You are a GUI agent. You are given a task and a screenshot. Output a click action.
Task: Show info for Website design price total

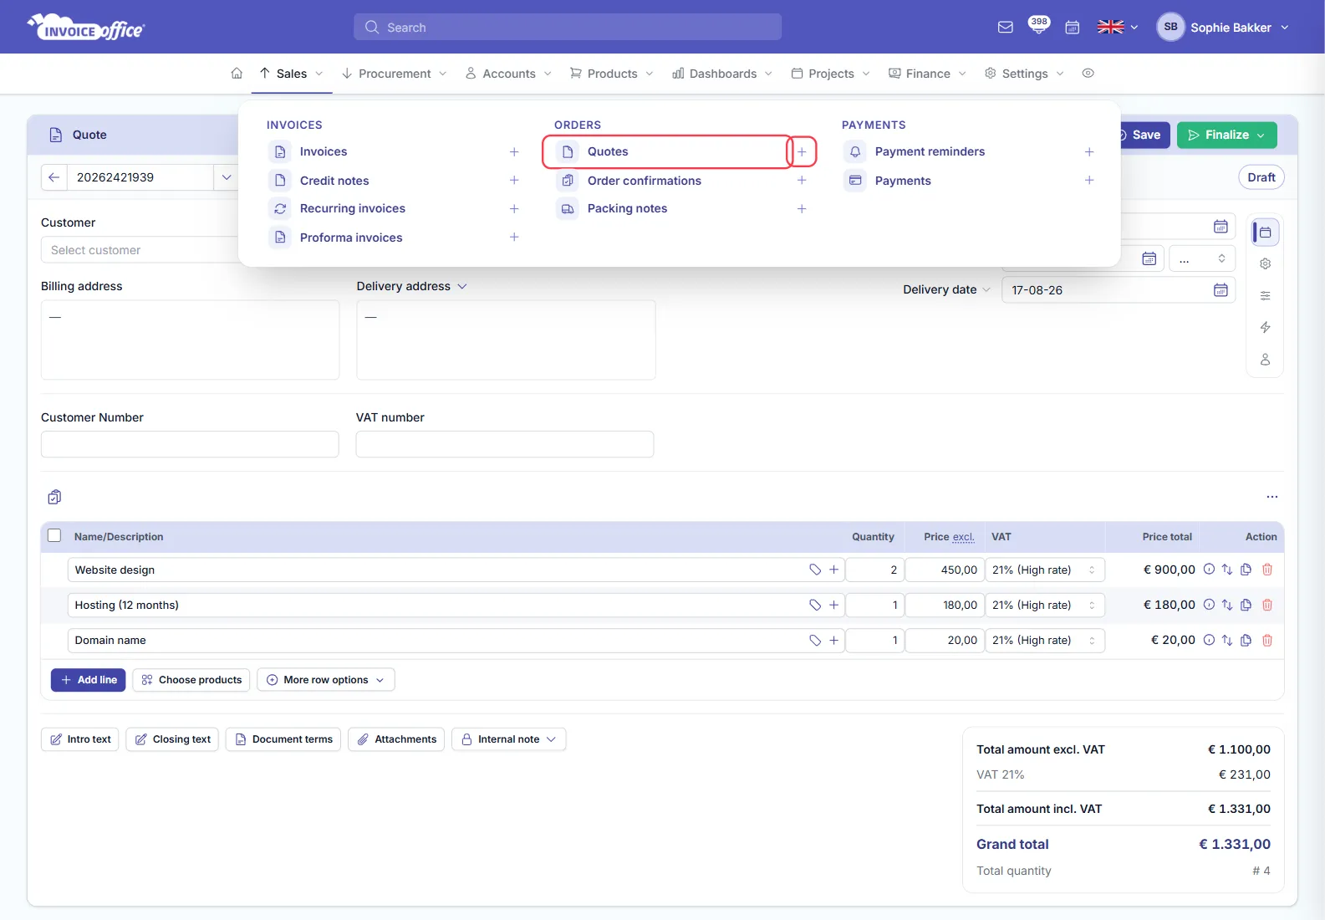click(x=1209, y=570)
